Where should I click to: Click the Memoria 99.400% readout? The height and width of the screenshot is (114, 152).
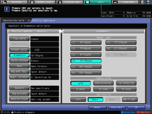click(139, 13)
